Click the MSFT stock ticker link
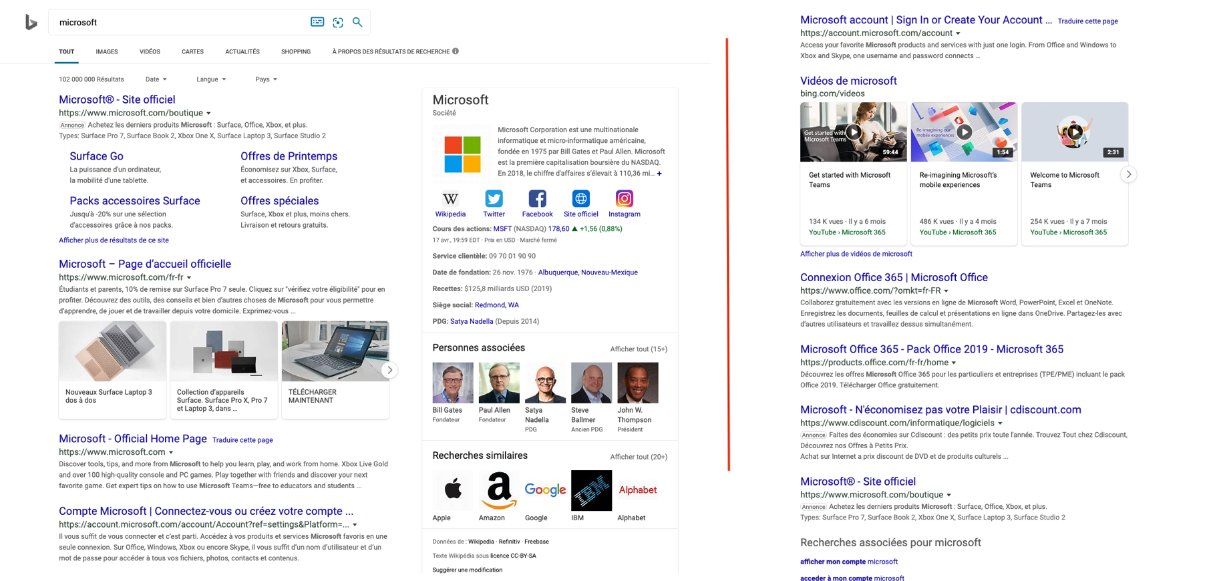 coord(502,229)
